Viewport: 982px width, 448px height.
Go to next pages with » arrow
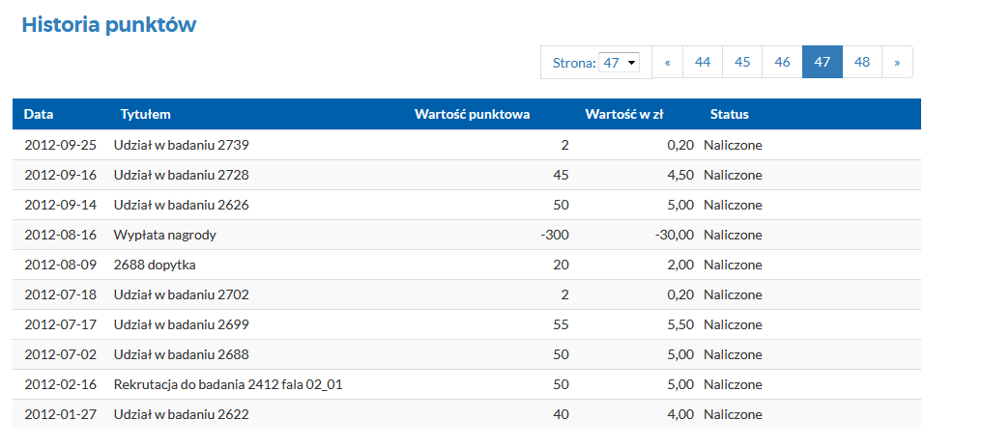point(898,62)
